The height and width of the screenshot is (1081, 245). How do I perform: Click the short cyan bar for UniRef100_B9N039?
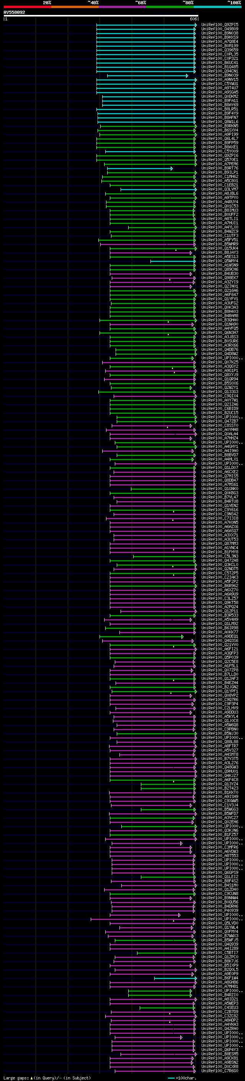[x=147, y=76]
